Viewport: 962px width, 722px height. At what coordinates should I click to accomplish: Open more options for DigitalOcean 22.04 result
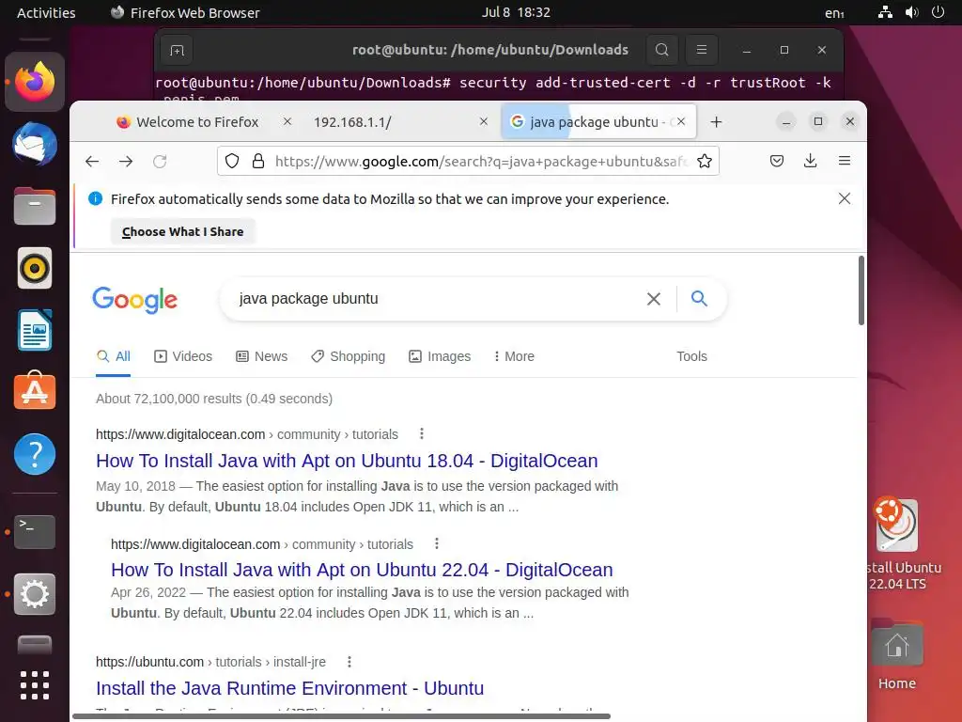tap(437, 543)
